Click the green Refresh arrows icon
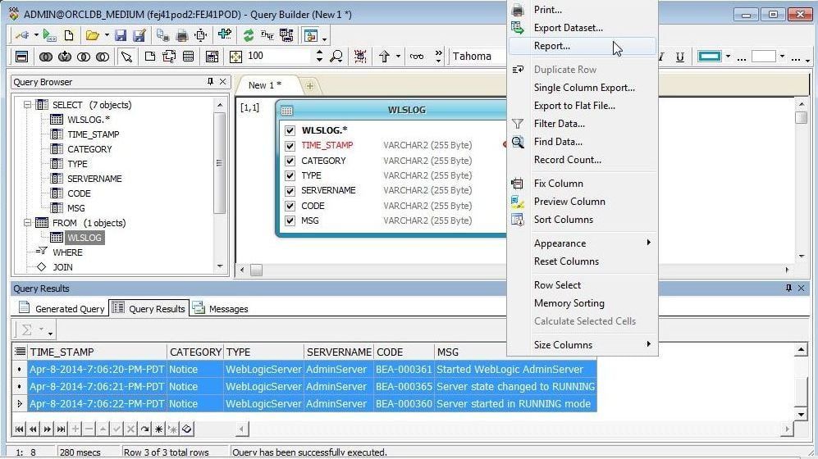The image size is (818, 459). 248,36
